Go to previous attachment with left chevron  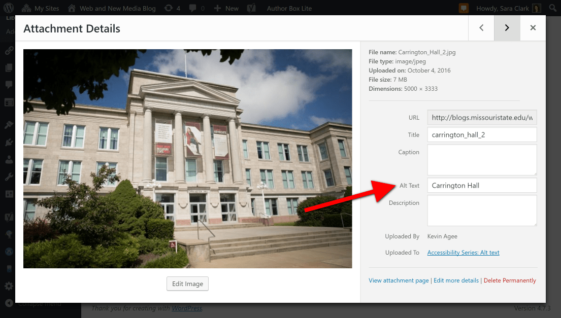pos(481,28)
